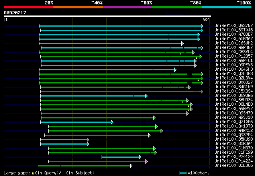This screenshot has width=255, height=176.
Task: Select the white AV520217 query sequence bar
Action: [108, 16]
